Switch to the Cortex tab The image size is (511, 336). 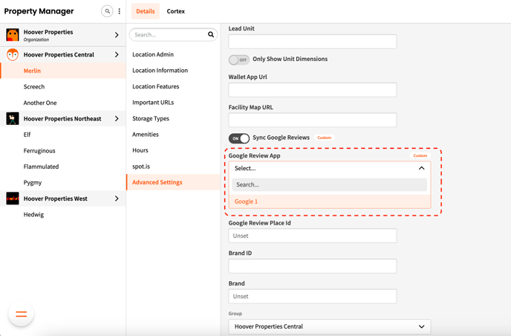click(175, 11)
